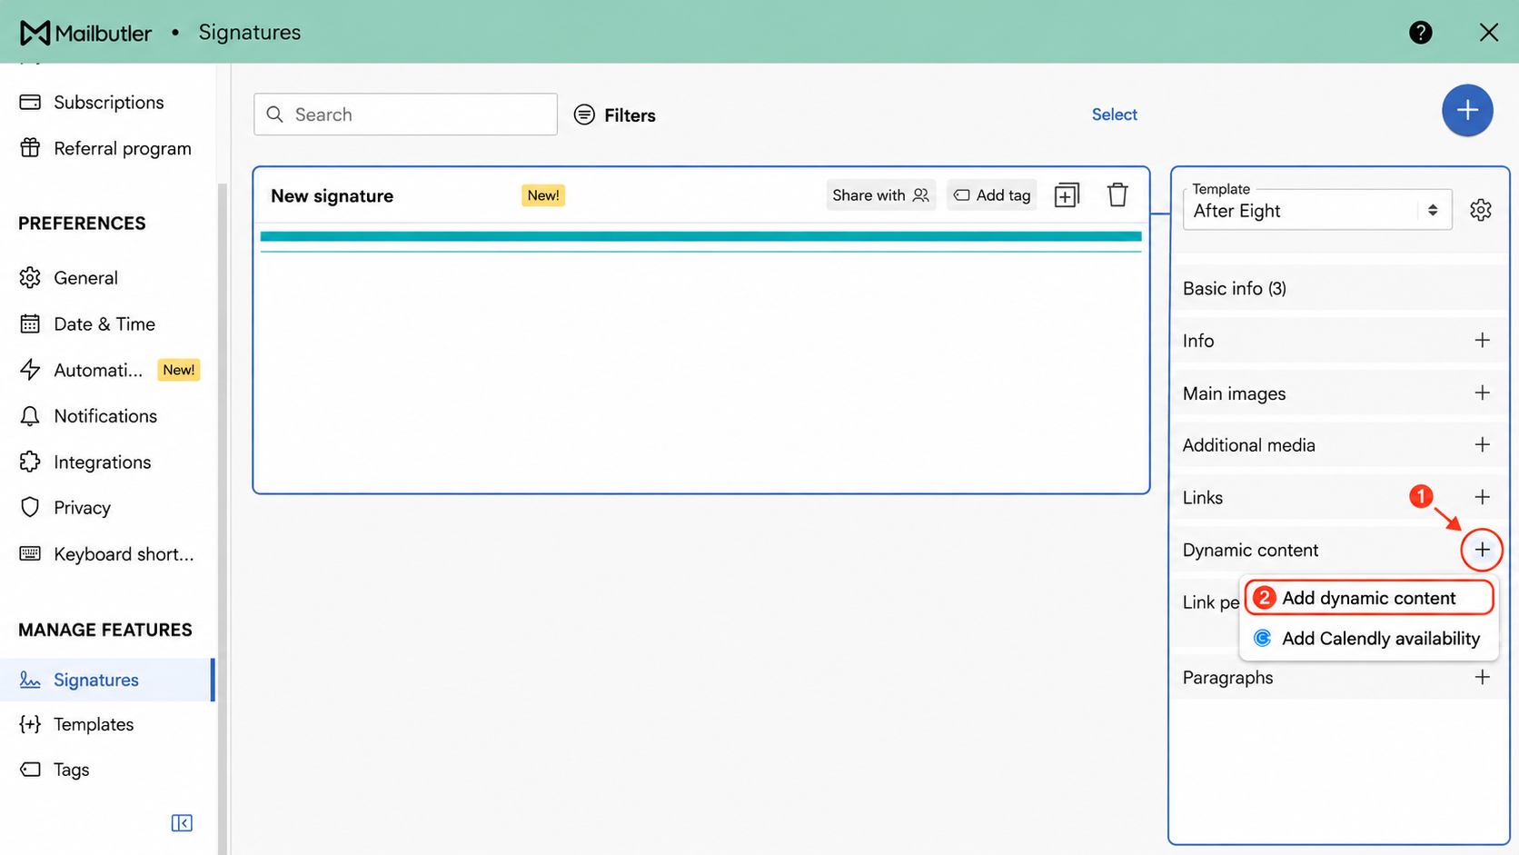Image resolution: width=1519 pixels, height=855 pixels.
Task: Add Additional media with plus icon
Action: pyautogui.click(x=1482, y=444)
